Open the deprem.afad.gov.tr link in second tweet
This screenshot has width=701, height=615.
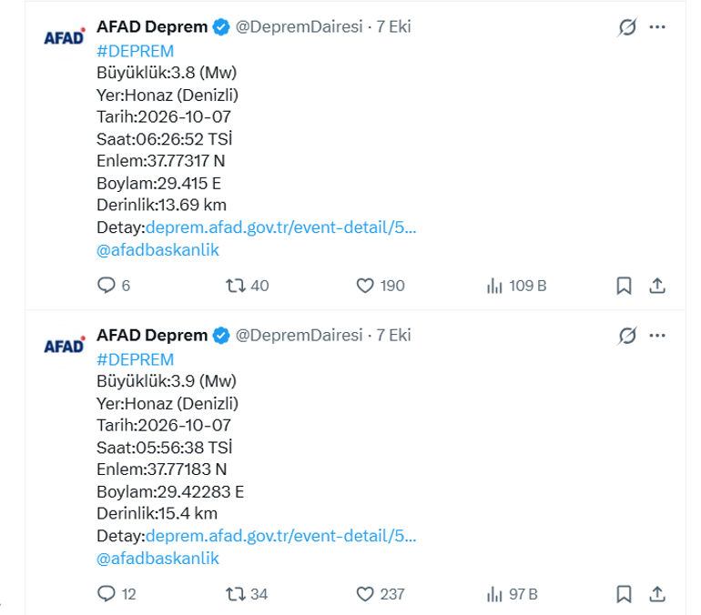(280, 536)
